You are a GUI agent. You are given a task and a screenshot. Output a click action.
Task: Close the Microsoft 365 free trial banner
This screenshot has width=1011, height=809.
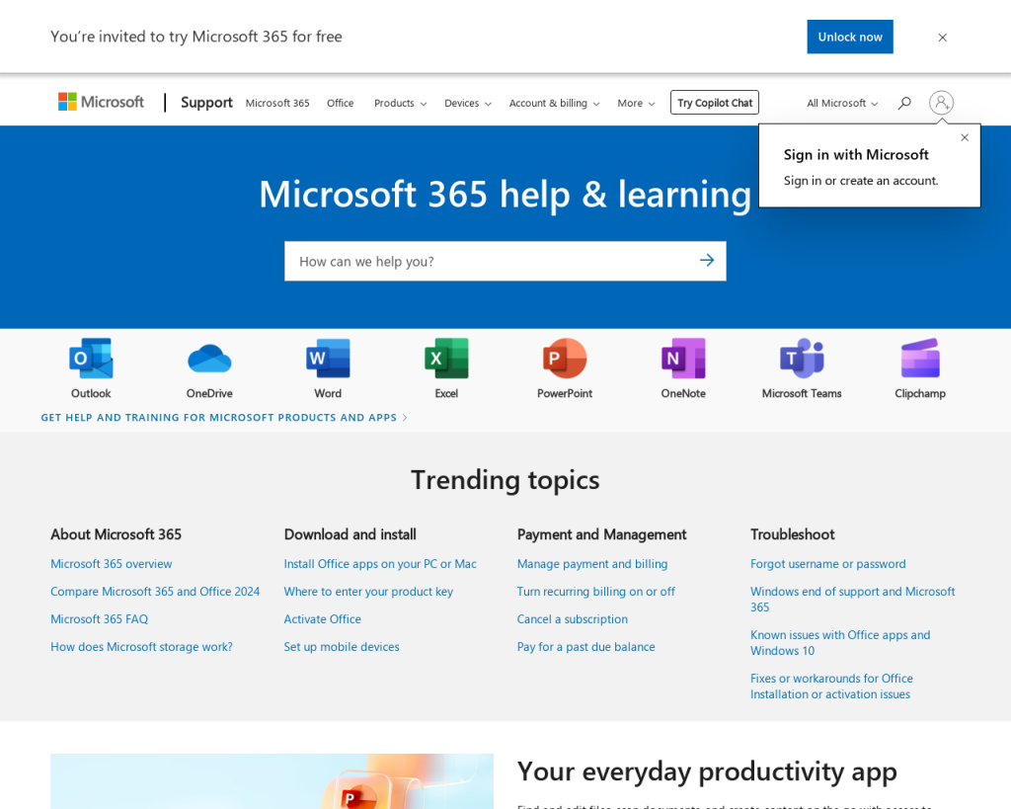[942, 38]
